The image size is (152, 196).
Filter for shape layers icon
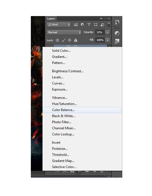(x=96, y=24)
